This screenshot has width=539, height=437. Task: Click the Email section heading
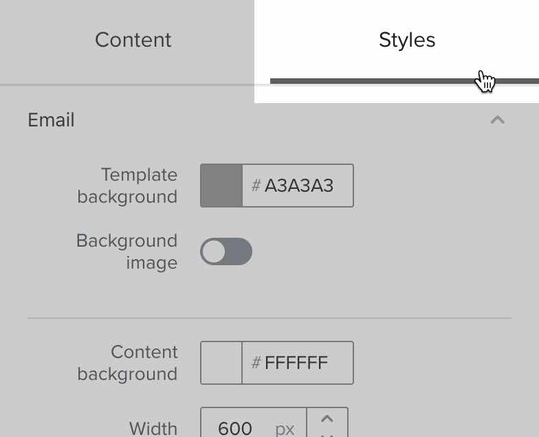point(51,120)
